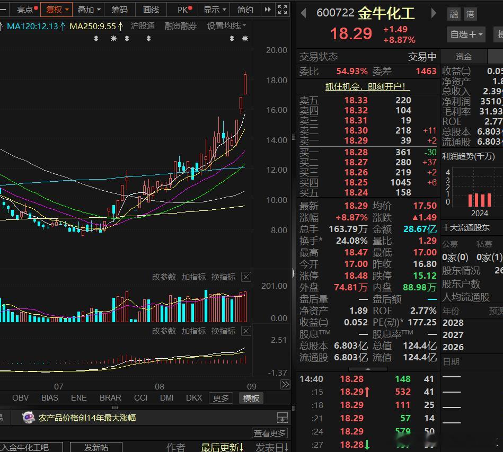Select year 2026 forecast row
503x452 pixels.
pos(453,347)
